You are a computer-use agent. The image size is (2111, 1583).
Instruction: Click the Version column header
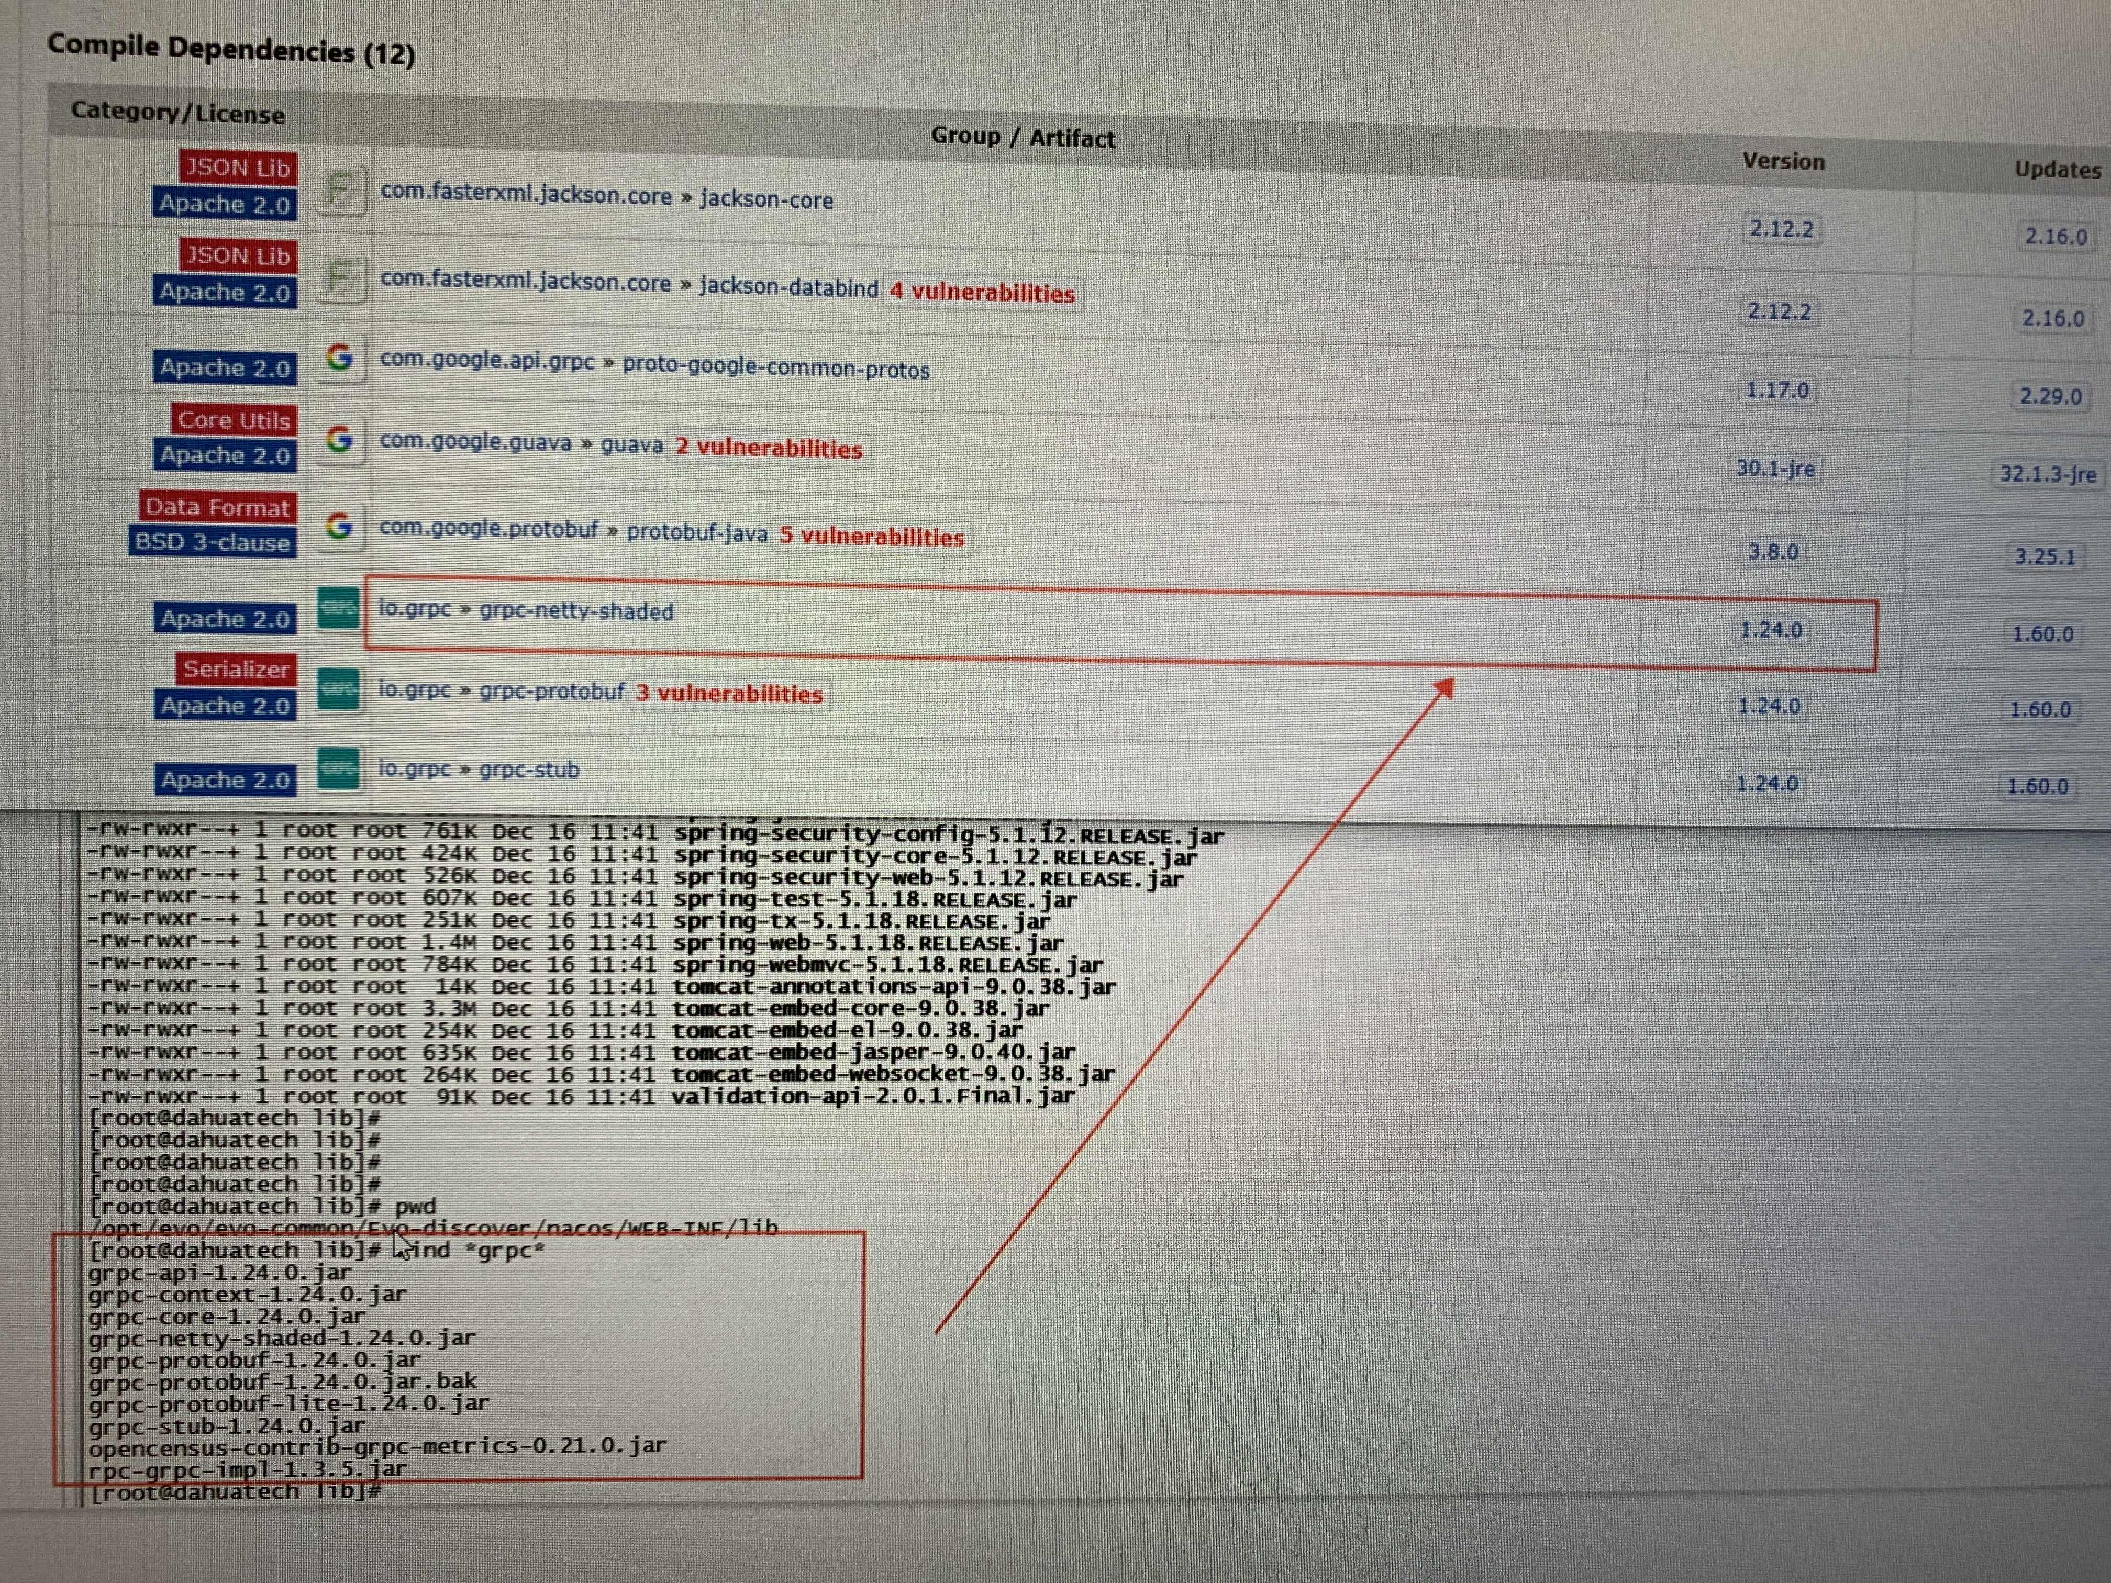coord(1783,161)
